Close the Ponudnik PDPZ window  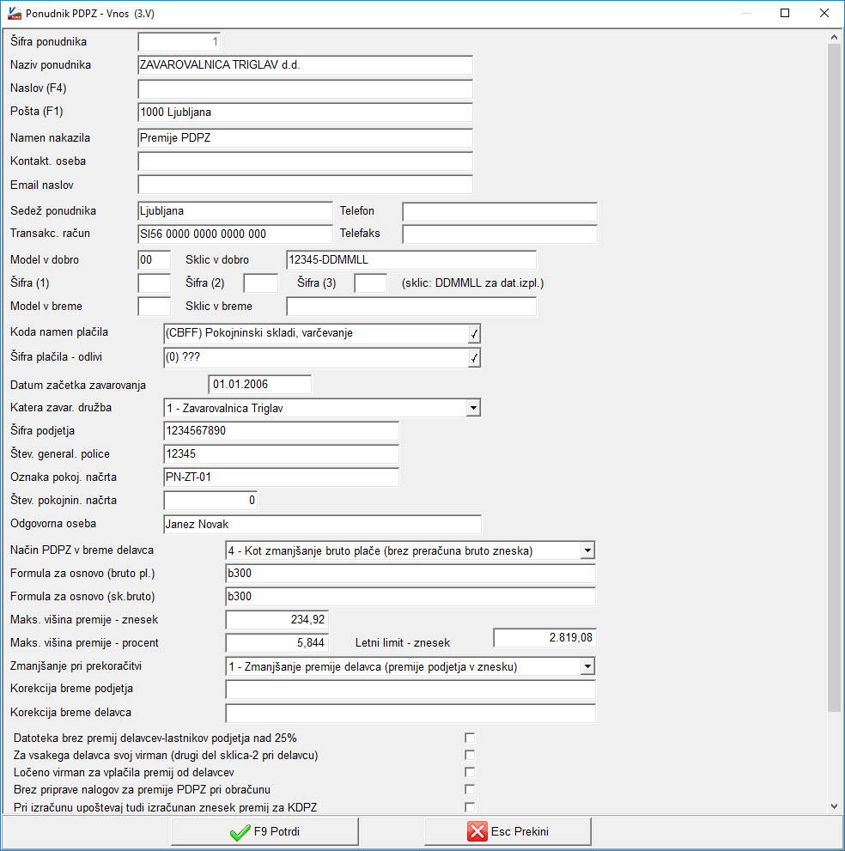tap(824, 13)
